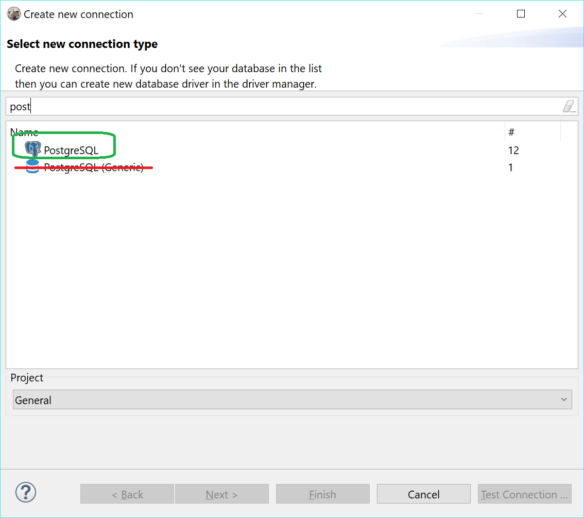Image resolution: width=584 pixels, height=518 pixels.
Task: Click the Test Connection button
Action: (x=524, y=494)
